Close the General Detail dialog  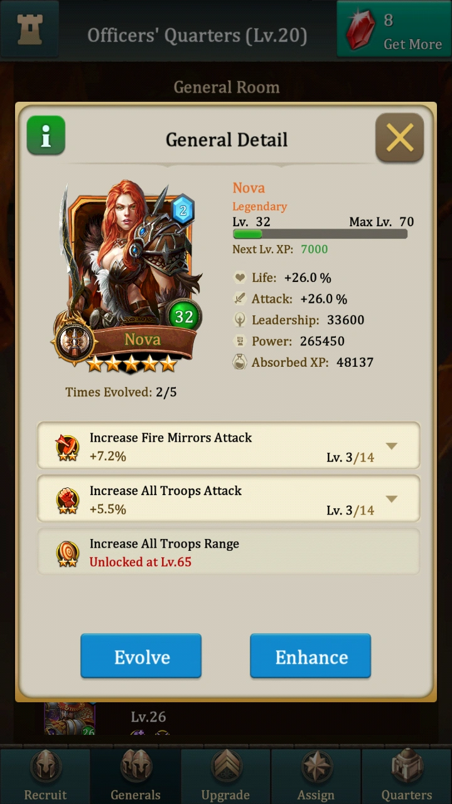click(399, 138)
